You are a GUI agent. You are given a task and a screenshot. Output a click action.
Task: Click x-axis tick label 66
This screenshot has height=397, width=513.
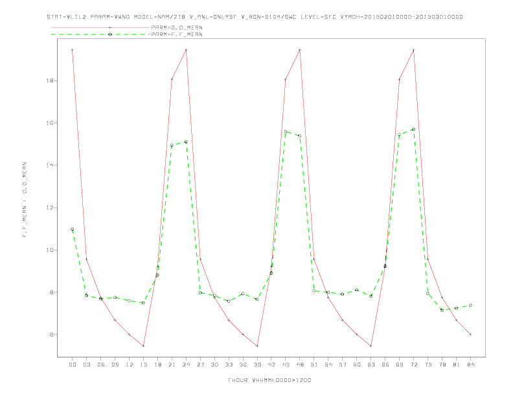[x=385, y=365]
